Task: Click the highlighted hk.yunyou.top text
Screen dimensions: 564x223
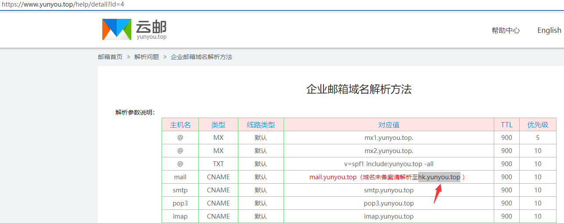Action: [439, 177]
